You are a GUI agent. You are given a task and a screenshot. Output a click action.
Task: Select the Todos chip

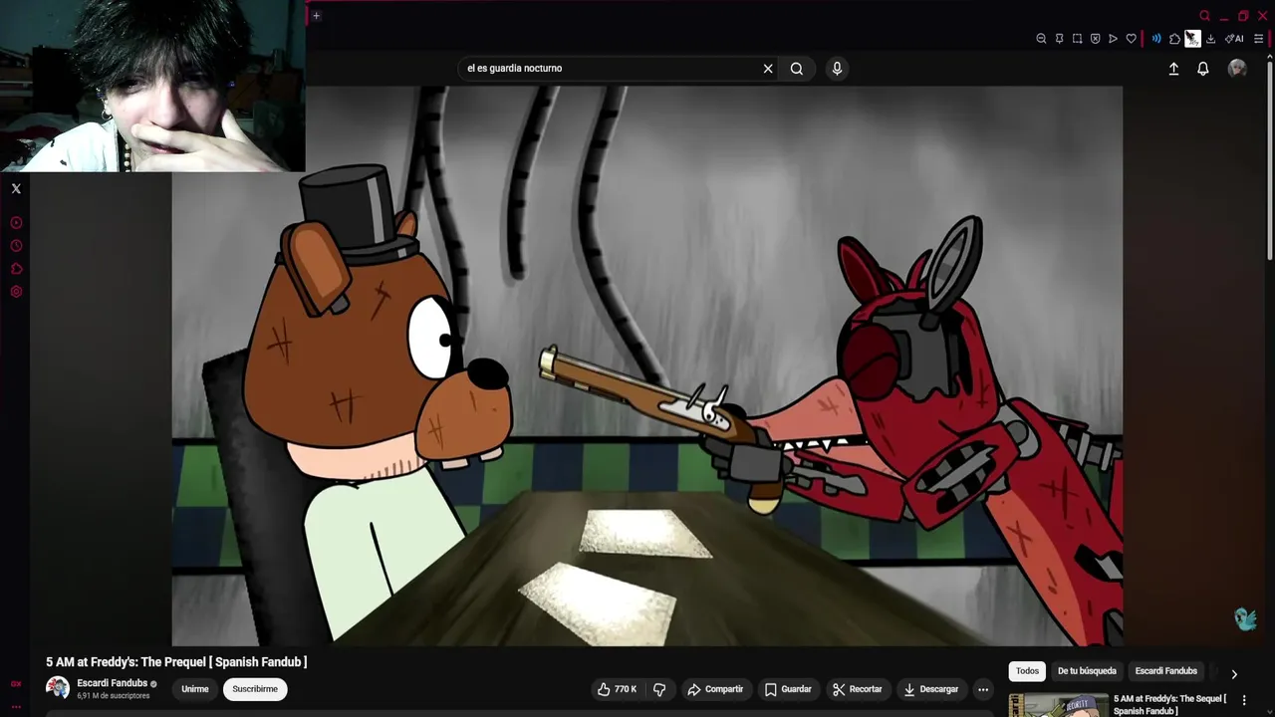(x=1027, y=671)
